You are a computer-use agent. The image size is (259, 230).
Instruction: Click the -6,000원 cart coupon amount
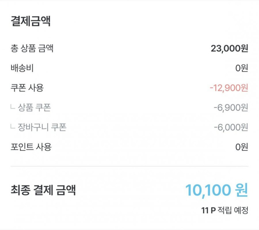pyautogui.click(x=231, y=127)
